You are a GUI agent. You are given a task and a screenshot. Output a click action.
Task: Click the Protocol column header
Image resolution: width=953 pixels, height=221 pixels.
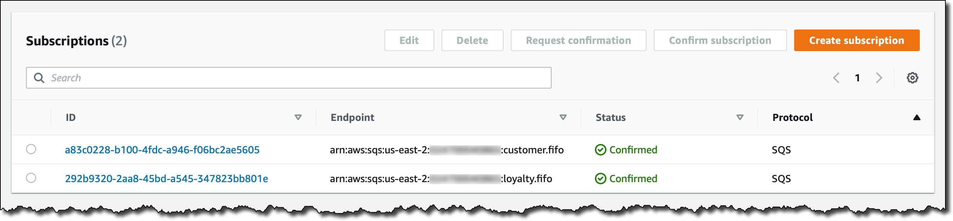click(x=792, y=117)
